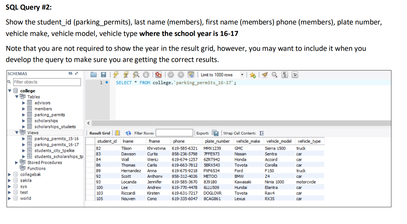Screen dimensions: 407x224
Task: Select the test schema
Action: (x=24, y=192)
